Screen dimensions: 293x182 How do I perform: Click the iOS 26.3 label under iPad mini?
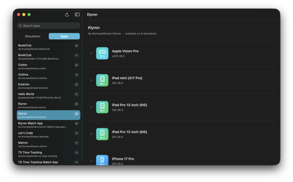117,83
